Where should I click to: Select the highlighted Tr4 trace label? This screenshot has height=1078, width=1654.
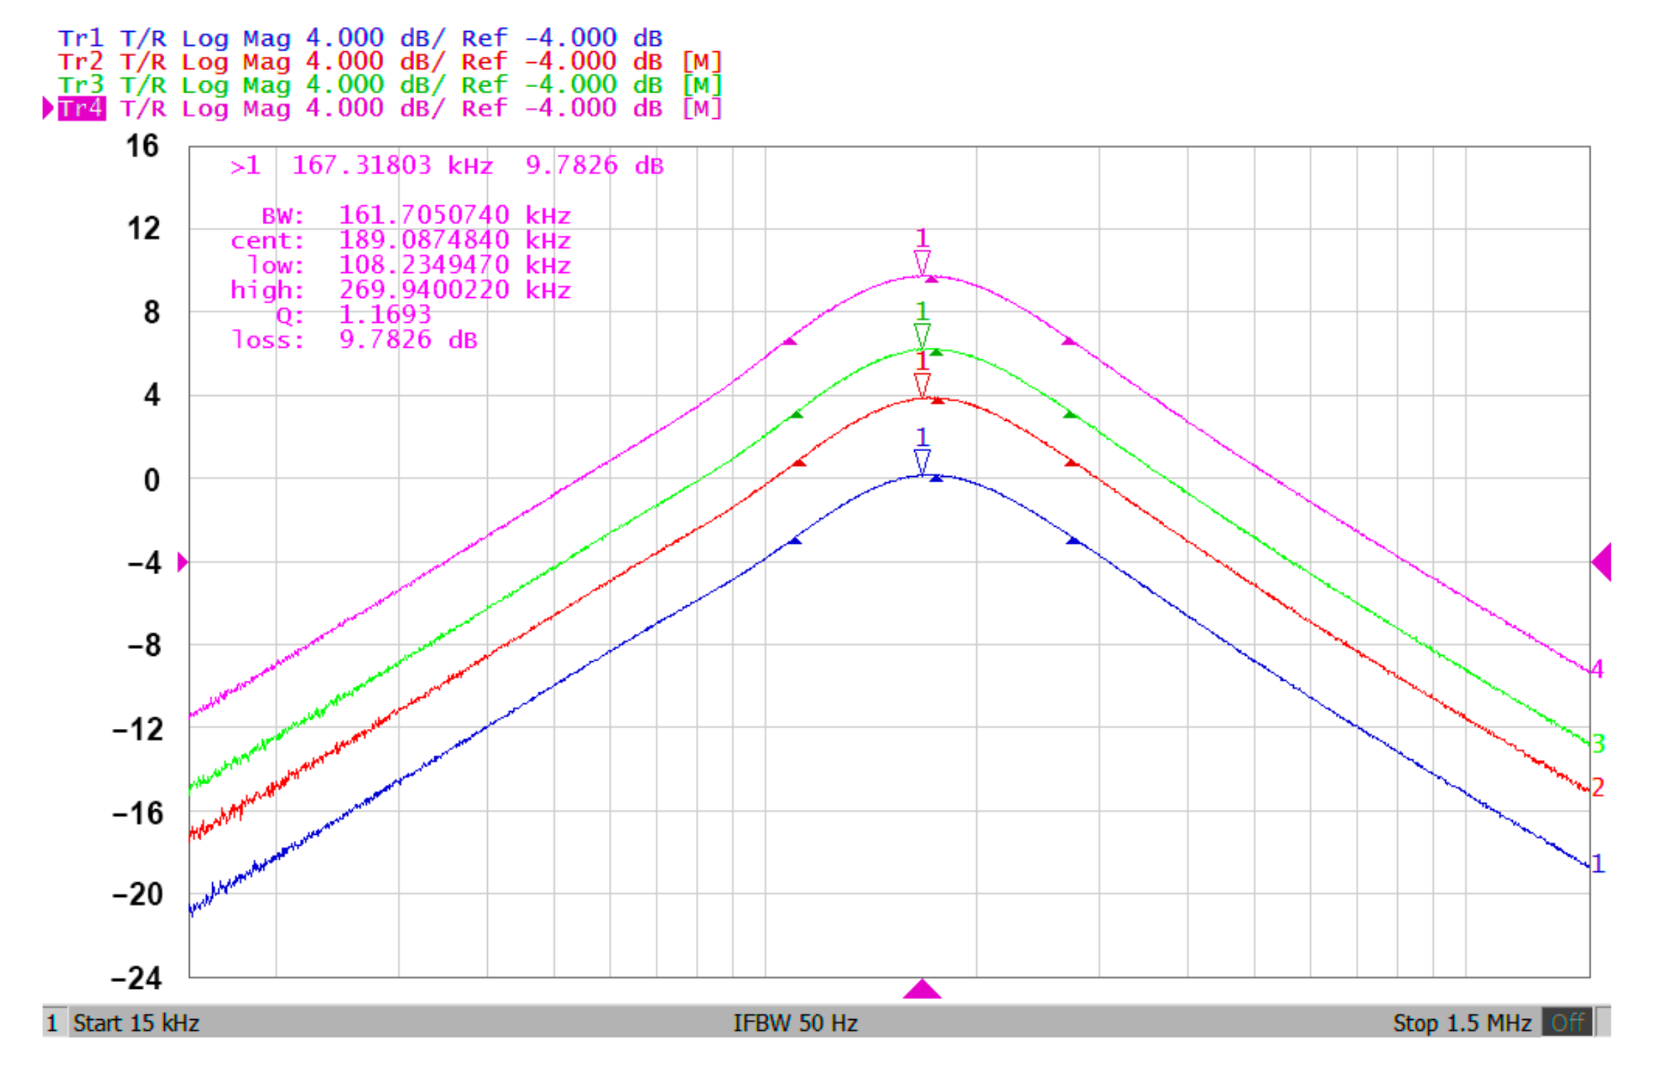tap(81, 108)
